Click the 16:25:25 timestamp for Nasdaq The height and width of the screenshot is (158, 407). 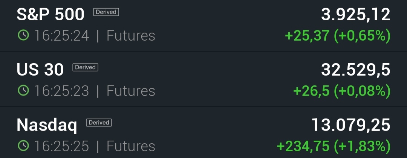[x=62, y=146]
